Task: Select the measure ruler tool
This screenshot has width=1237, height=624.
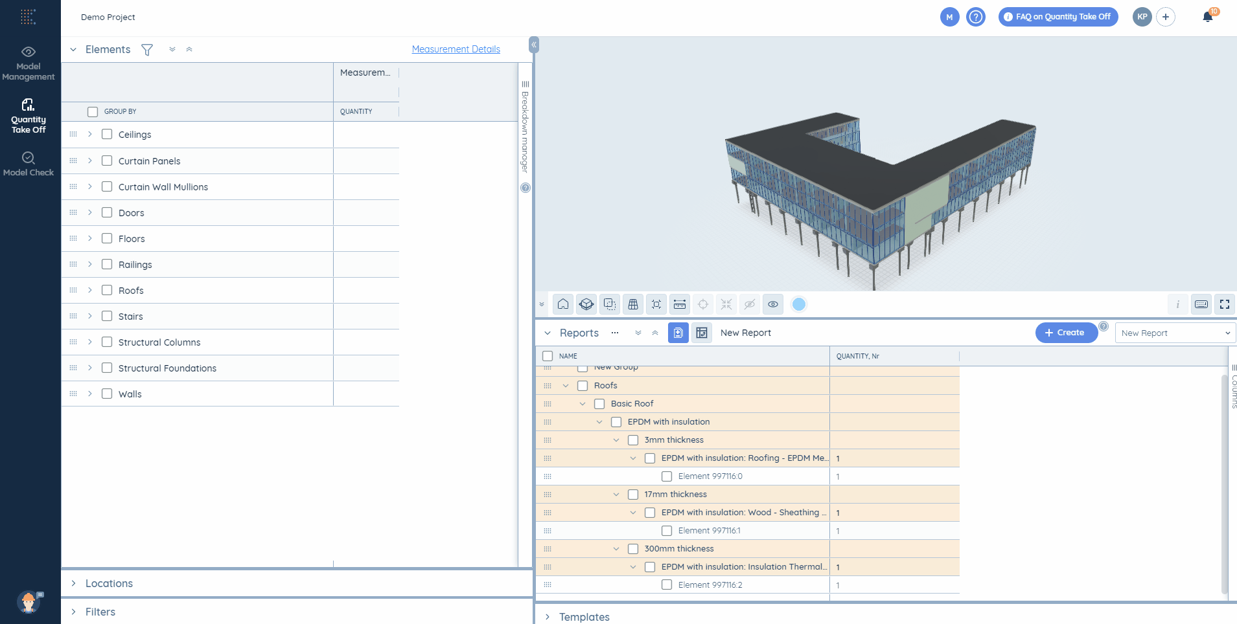Action: (x=680, y=304)
